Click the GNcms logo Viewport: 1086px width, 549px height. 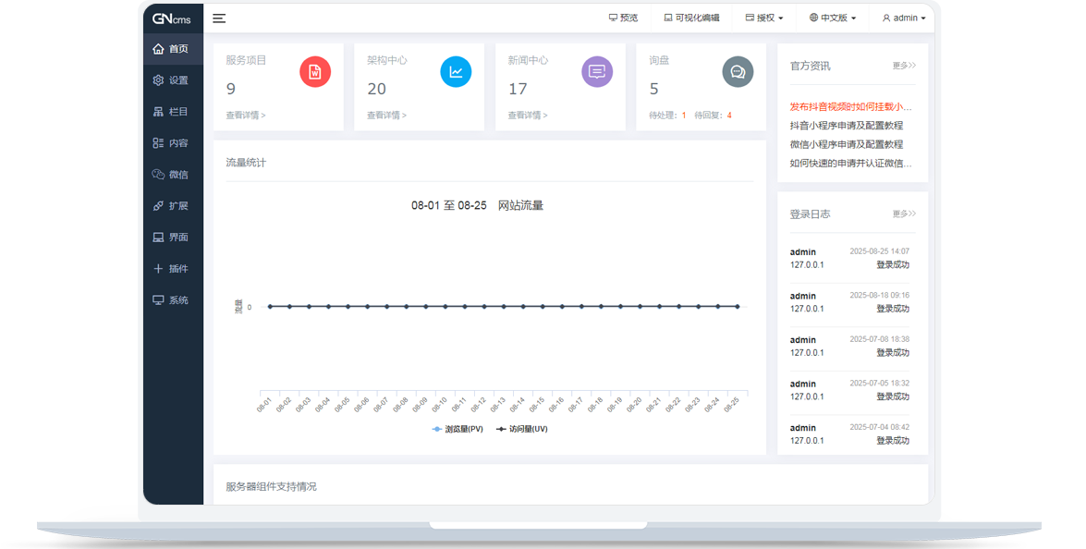[x=171, y=18]
